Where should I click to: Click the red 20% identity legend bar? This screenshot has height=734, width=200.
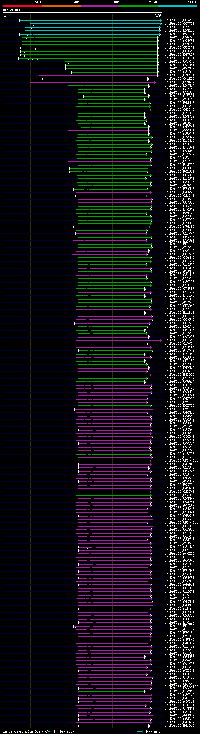point(22,6)
